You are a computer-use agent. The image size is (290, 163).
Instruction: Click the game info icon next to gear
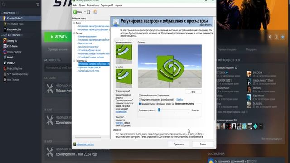point(276,37)
